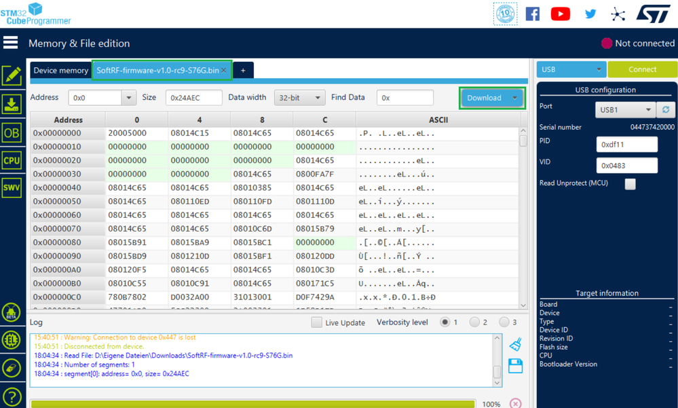This screenshot has height=408, width=678.
Task: Open the USB connection type dropdown
Action: point(571,69)
